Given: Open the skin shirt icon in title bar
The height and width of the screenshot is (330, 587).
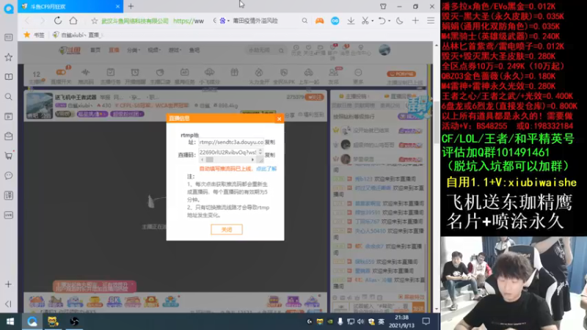Looking at the screenshot, I should pos(383,7).
